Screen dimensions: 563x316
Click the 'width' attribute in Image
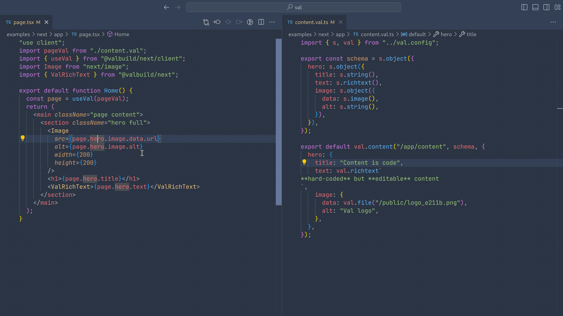pyautogui.click(x=63, y=154)
